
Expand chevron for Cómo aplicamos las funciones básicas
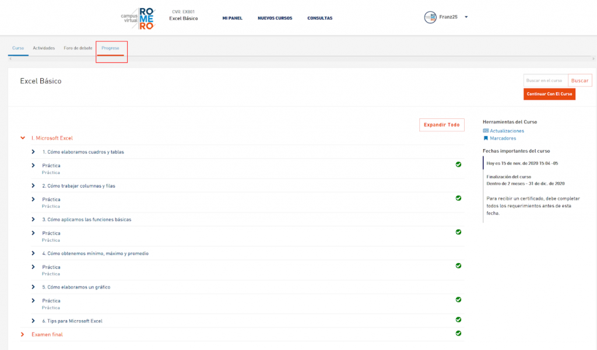pyautogui.click(x=33, y=220)
